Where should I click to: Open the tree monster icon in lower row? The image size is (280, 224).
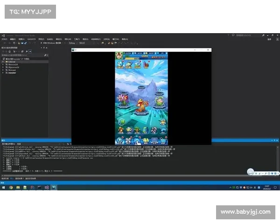pyautogui.click(x=137, y=130)
